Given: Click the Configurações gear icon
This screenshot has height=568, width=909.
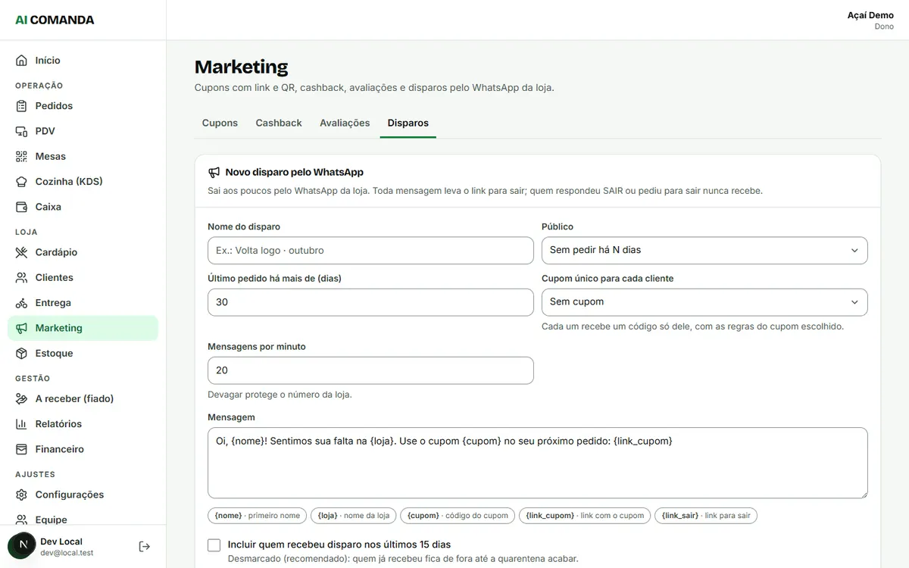Looking at the screenshot, I should point(21,495).
